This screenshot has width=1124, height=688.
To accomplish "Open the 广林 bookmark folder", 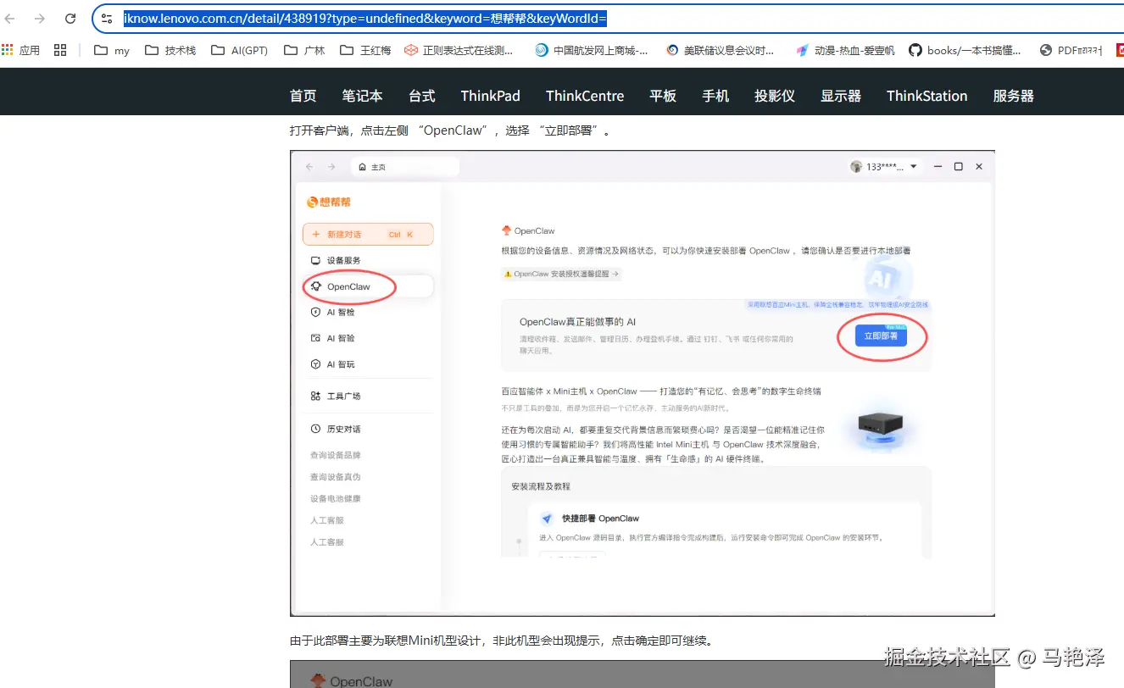I will click(x=304, y=50).
